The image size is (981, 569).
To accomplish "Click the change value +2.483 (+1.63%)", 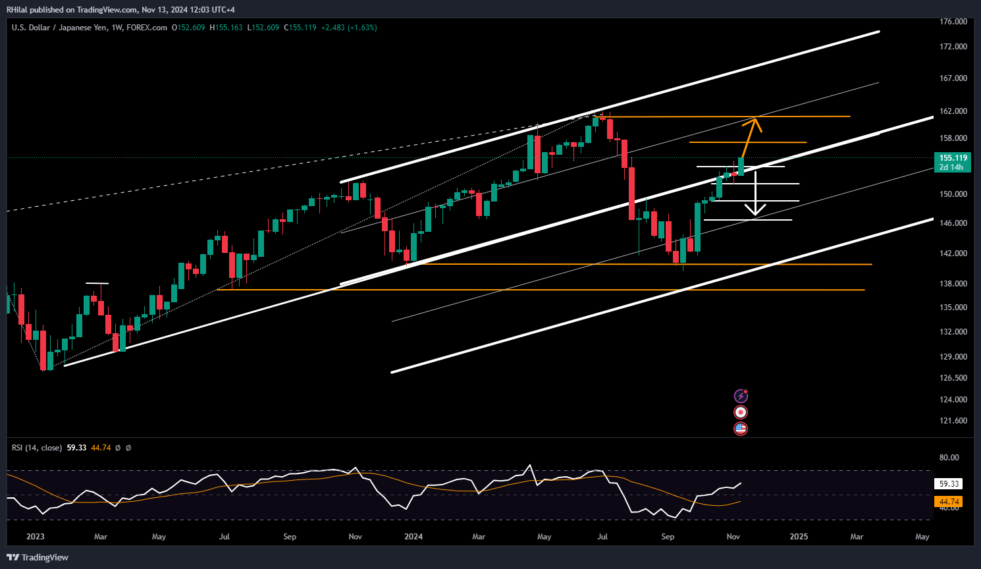I will tap(349, 28).
